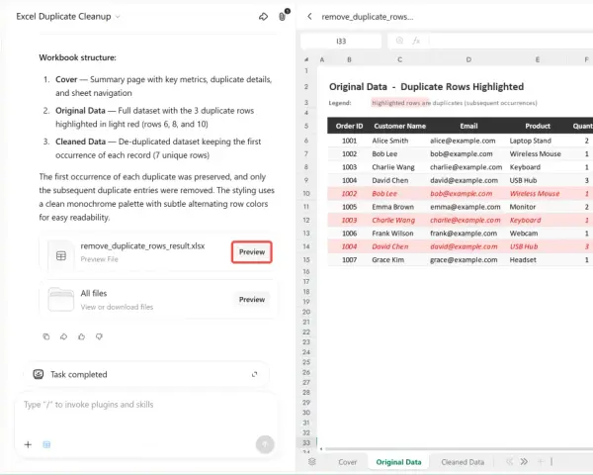Copy the response with the copy icon
593x475 pixels.
click(x=46, y=336)
